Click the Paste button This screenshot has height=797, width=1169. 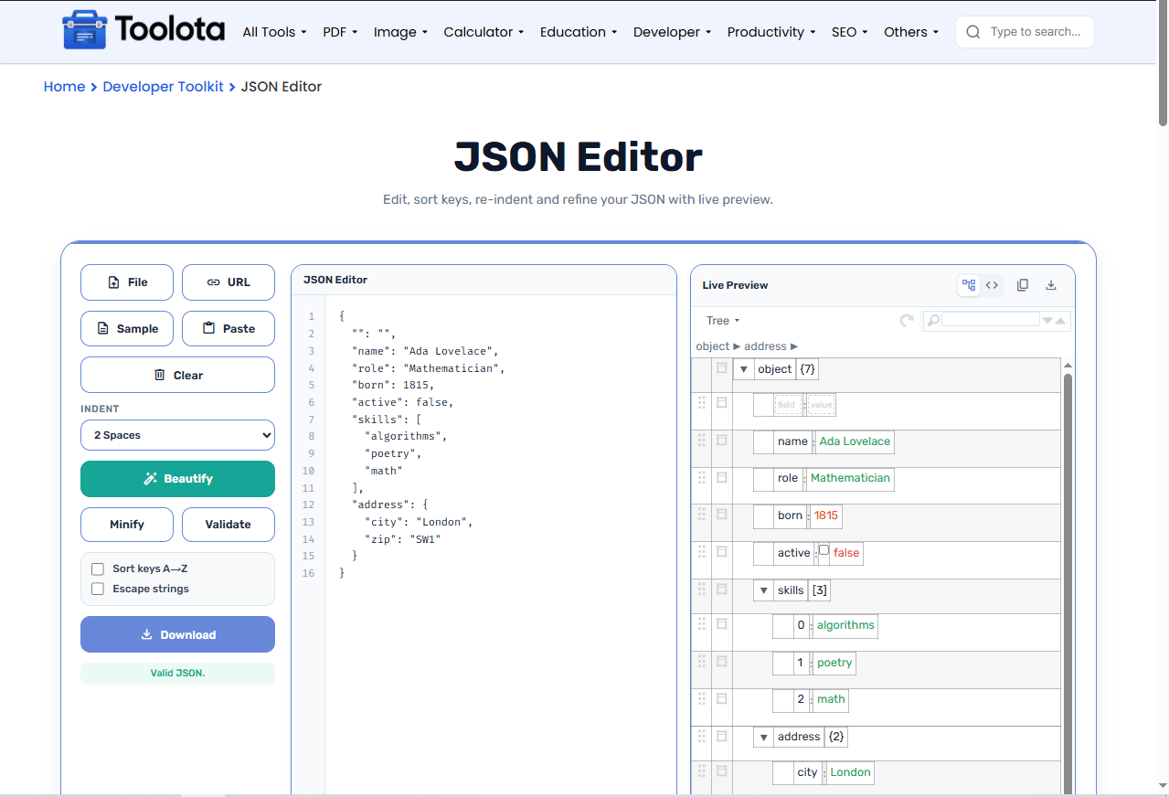[228, 328]
